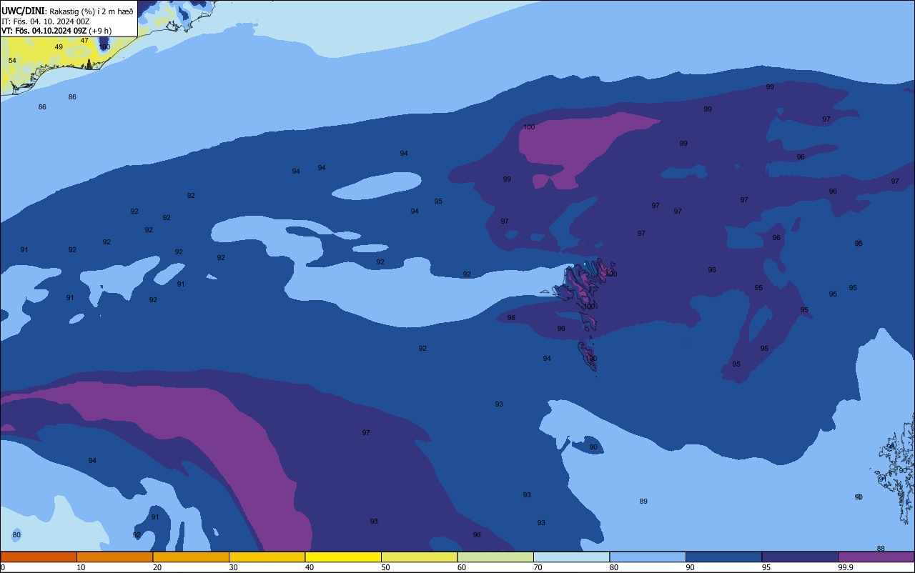
Task: Click the 95–99.9 dark indigo legend swatch
Action: click(800, 557)
